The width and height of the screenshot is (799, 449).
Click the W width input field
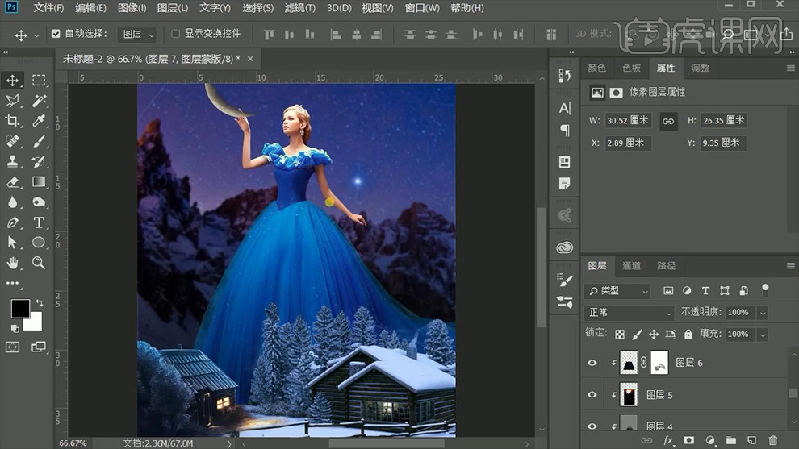tap(628, 120)
